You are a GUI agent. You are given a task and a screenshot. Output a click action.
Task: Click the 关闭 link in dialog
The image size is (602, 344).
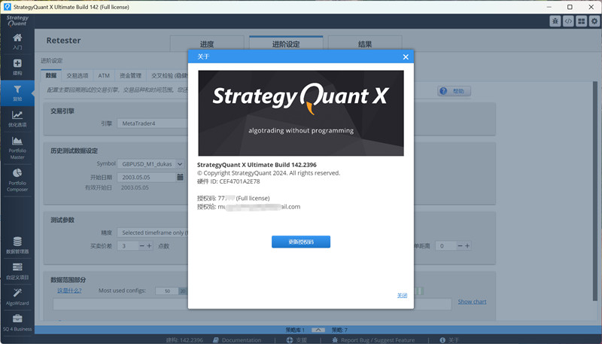click(x=402, y=295)
